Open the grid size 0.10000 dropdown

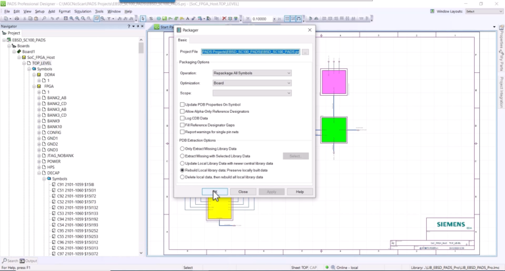(274, 19)
